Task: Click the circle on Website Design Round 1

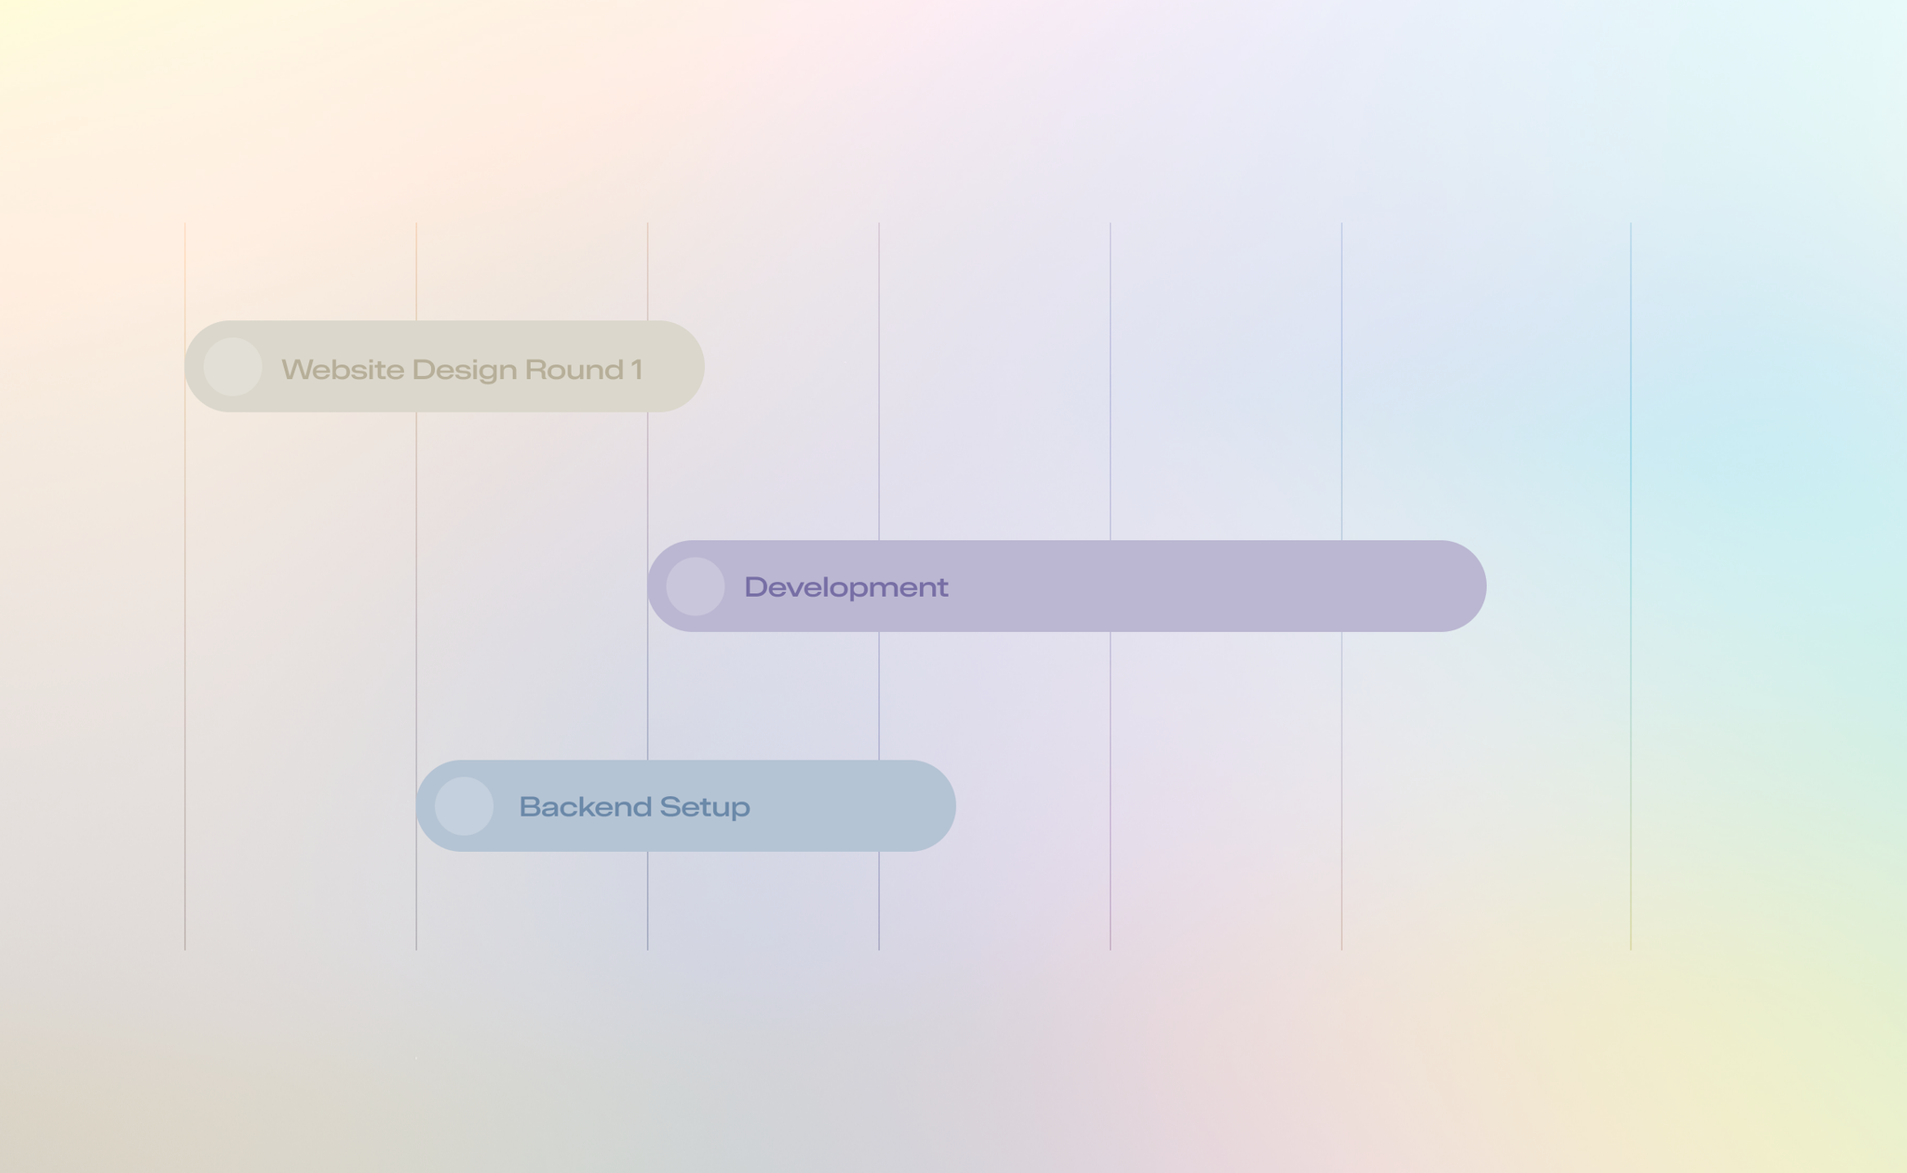Action: [x=233, y=367]
